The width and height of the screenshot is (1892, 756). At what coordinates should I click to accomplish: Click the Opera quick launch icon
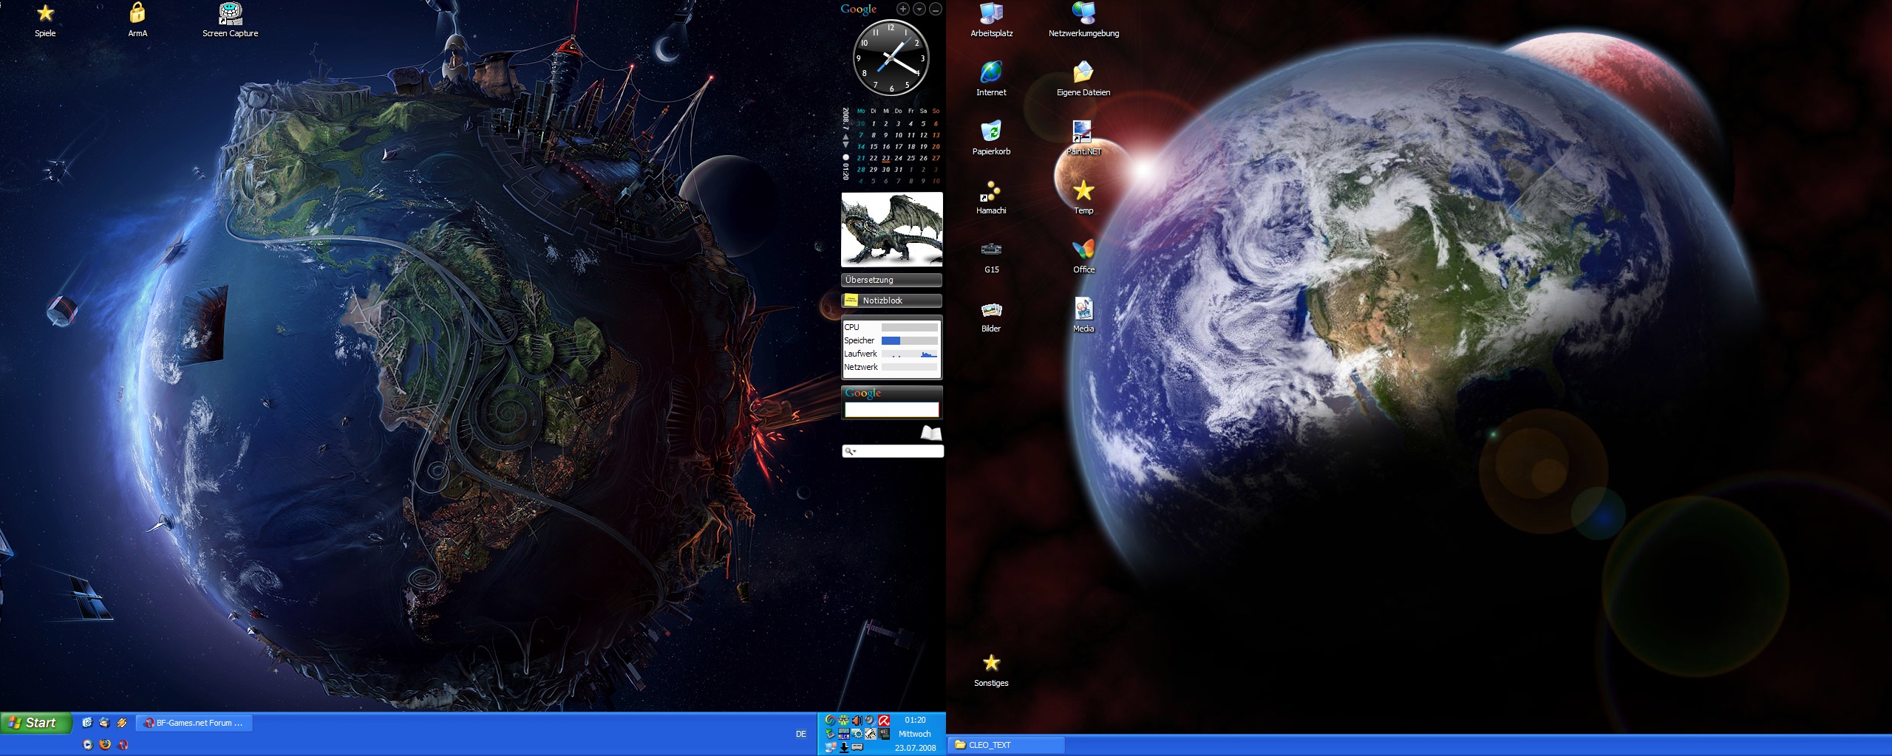click(x=123, y=744)
